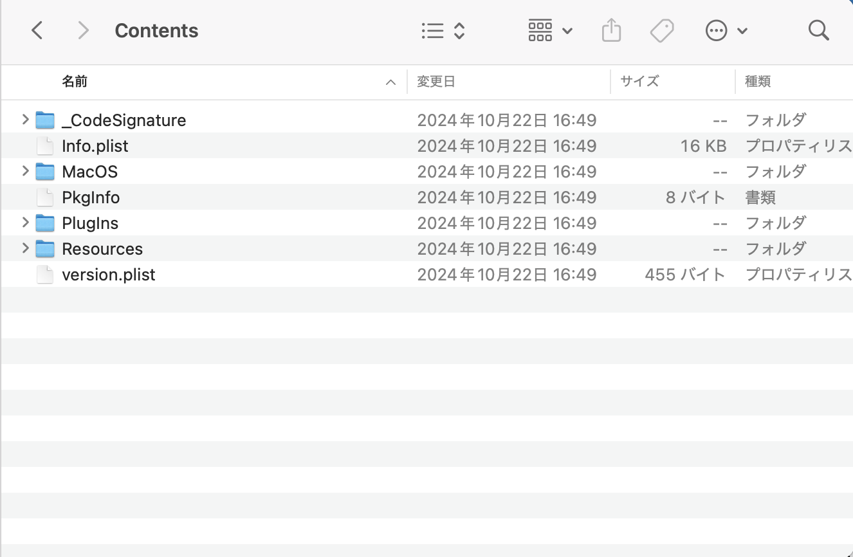Expand the MacOS folder
853x557 pixels.
click(25, 171)
